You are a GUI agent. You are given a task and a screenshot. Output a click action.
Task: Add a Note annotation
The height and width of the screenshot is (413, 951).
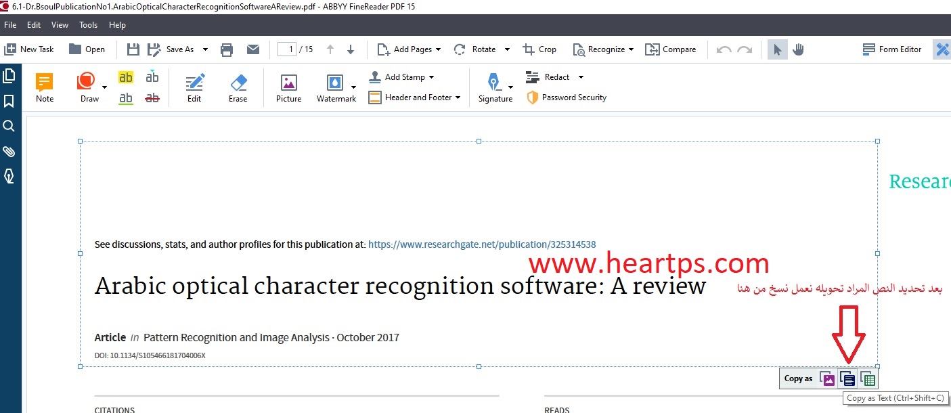(x=45, y=88)
